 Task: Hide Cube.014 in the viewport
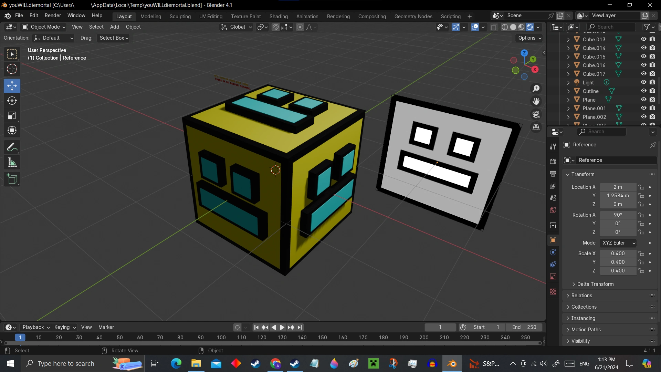[643, 48]
